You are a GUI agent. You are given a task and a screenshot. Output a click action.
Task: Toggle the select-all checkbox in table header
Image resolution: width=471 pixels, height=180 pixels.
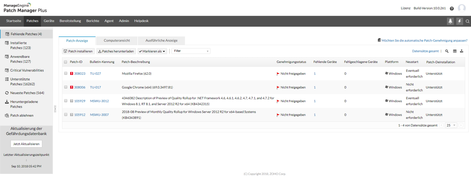coord(65,62)
